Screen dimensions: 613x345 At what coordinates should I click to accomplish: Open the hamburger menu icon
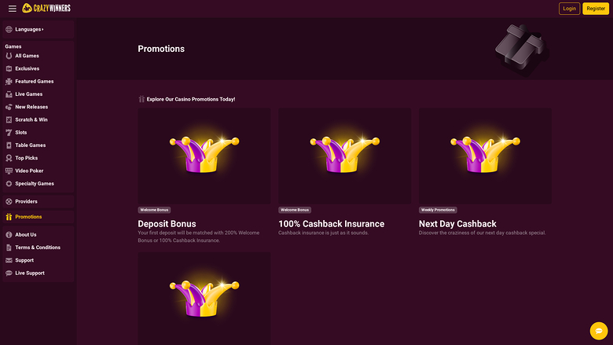pos(12,9)
